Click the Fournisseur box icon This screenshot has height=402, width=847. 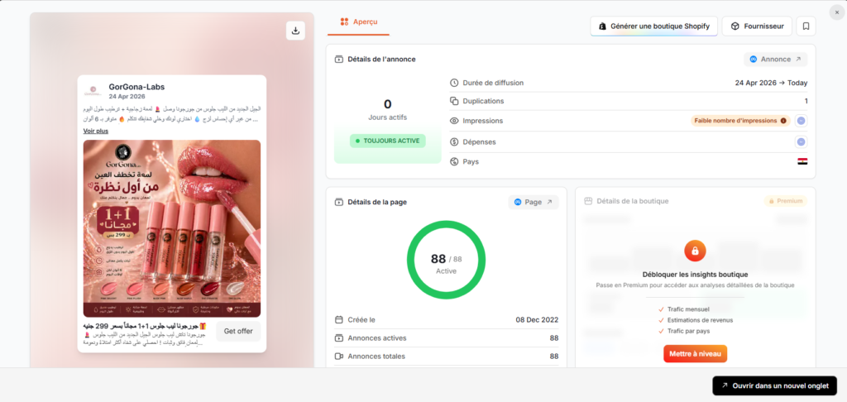coord(735,26)
